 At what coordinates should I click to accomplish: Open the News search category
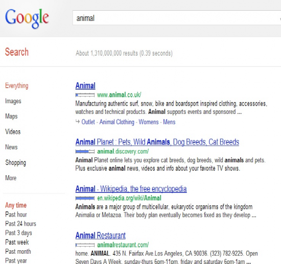pos(11,147)
